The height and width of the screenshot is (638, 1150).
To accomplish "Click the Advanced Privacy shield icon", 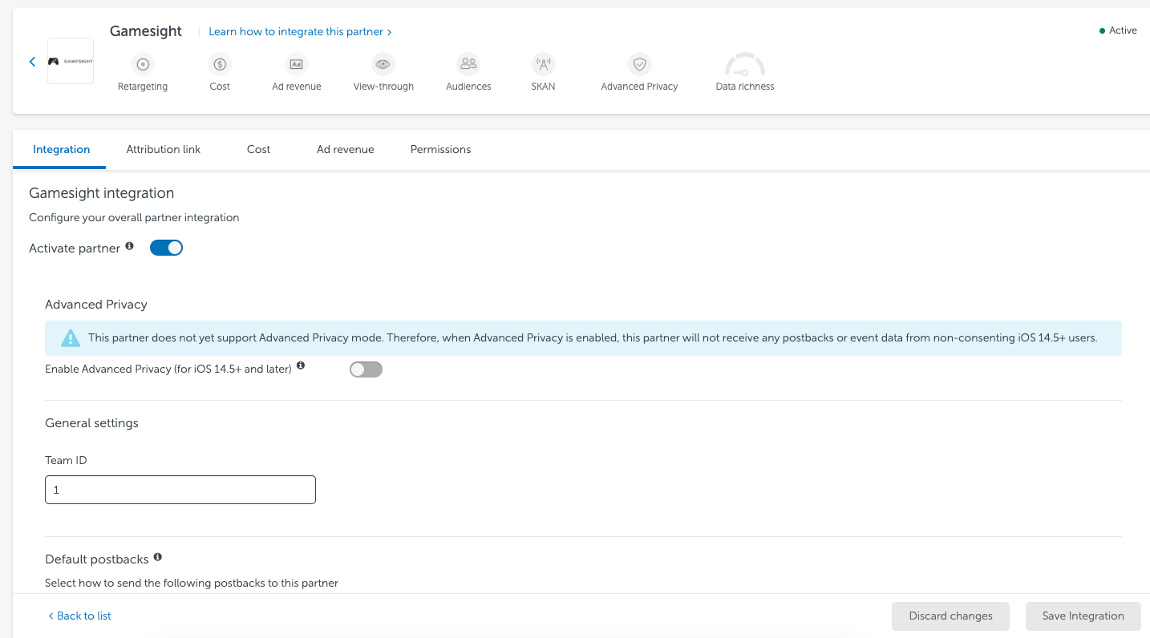I will click(639, 64).
